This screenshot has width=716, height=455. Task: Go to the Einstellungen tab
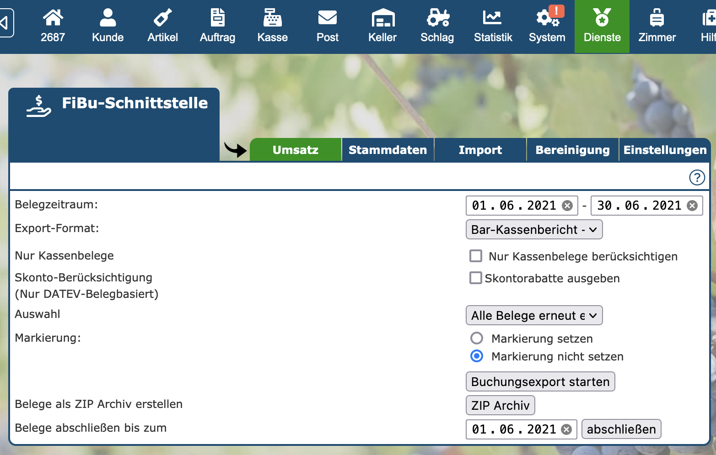[665, 150]
